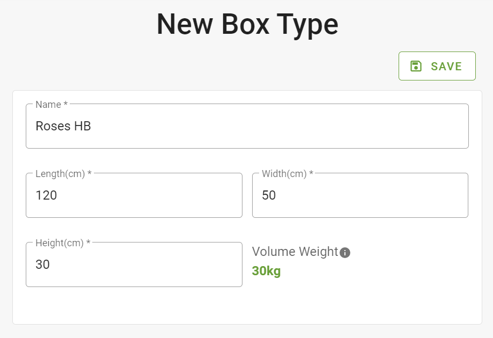This screenshot has height=338, width=493.
Task: Click empty space right of Name text
Action: (280, 126)
